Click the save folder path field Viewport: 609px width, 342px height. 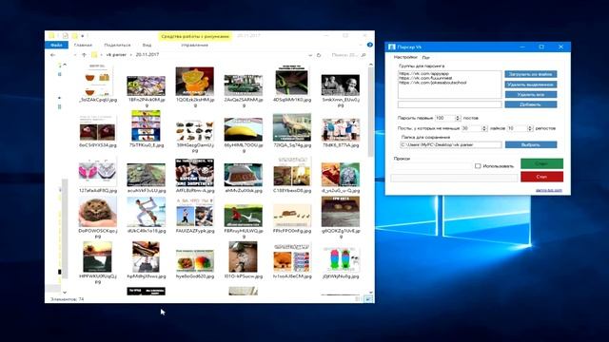pos(450,144)
